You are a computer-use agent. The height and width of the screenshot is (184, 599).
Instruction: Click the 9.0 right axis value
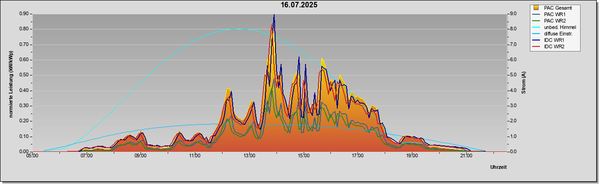(512, 14)
